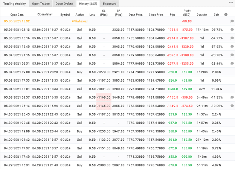Open comment icon on the -1107.00 profit row

pyautogui.click(x=232, y=38)
